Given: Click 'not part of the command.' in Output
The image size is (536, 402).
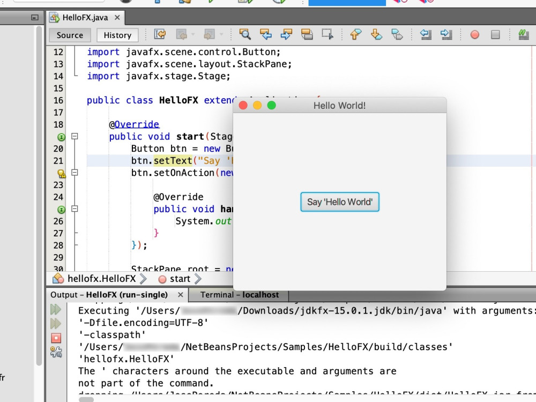Looking at the screenshot, I should (x=146, y=383).
